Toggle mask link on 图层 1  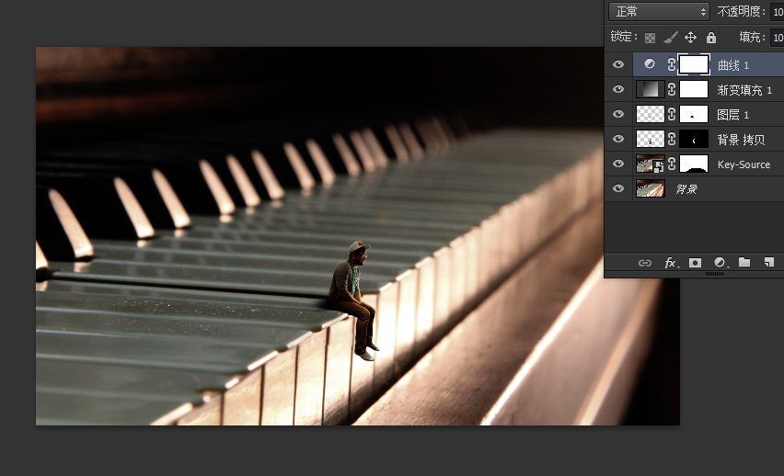click(x=672, y=114)
